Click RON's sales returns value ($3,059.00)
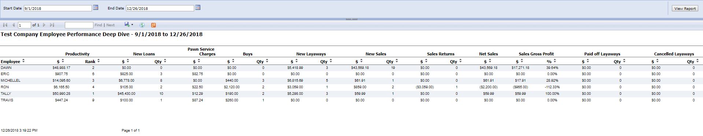The height and width of the screenshot is (136, 703). click(425, 87)
